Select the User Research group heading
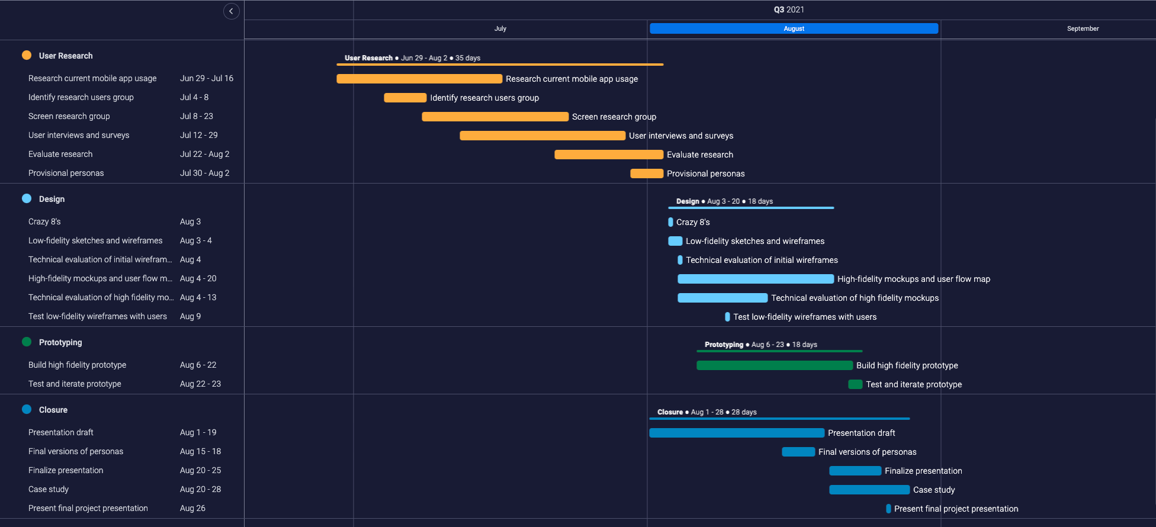This screenshot has width=1156, height=527. pyautogui.click(x=66, y=56)
